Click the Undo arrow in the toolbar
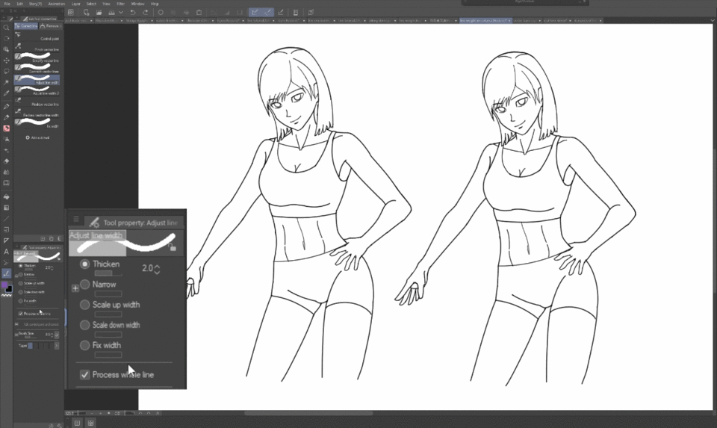The width and height of the screenshot is (717, 428). point(133,13)
